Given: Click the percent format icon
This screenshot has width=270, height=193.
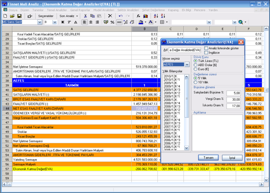Looking at the screenshot, I should click(112, 22).
